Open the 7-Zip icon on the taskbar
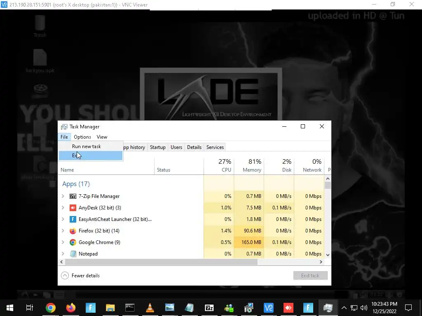Screen dimensions: 422x316 click(209, 308)
